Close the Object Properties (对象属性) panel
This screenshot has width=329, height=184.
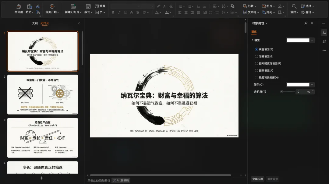pyautogui.click(x=312, y=23)
